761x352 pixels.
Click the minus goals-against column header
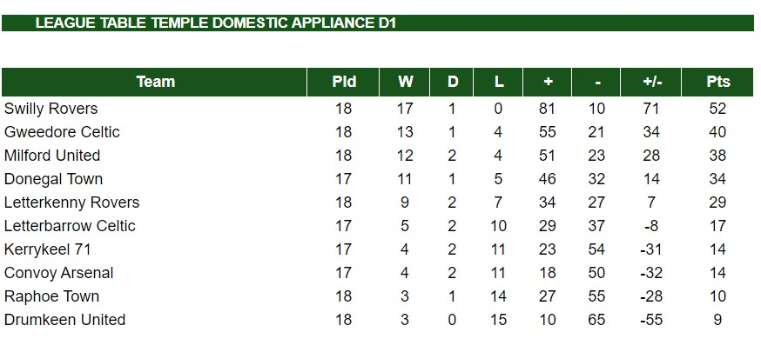coord(596,82)
